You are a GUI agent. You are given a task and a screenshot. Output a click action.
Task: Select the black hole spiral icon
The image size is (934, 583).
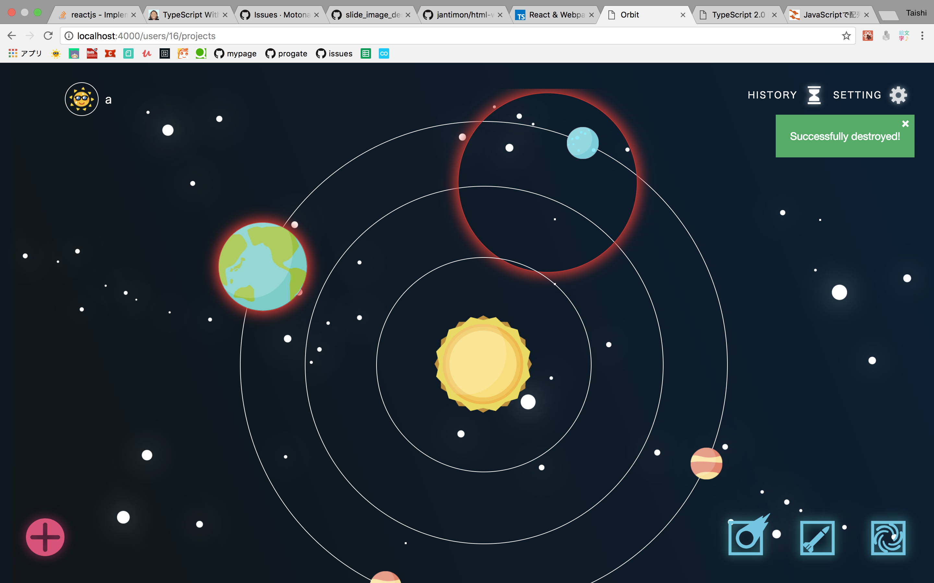888,538
